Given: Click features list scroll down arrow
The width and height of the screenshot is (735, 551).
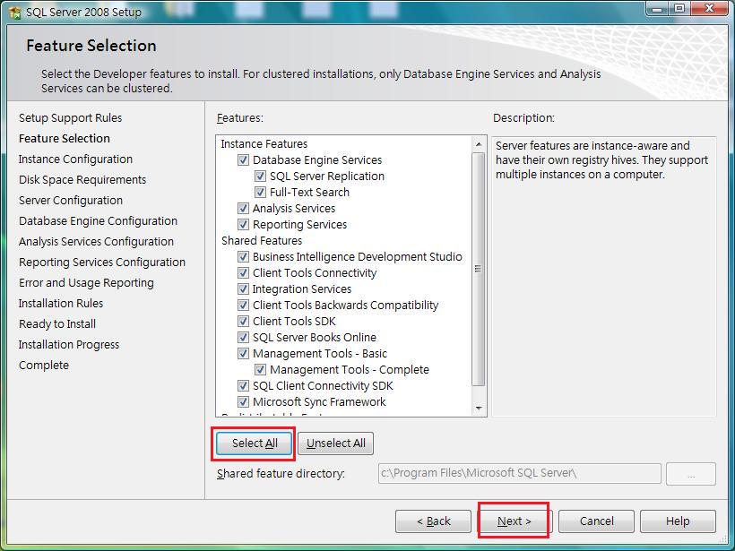Looking at the screenshot, I should click(478, 408).
